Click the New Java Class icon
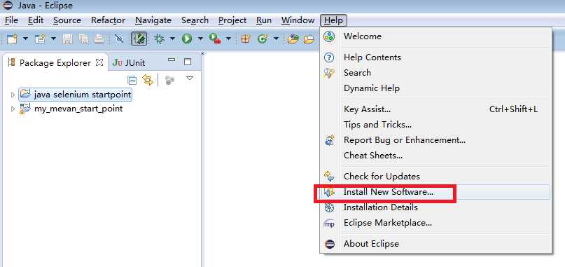 point(263,39)
